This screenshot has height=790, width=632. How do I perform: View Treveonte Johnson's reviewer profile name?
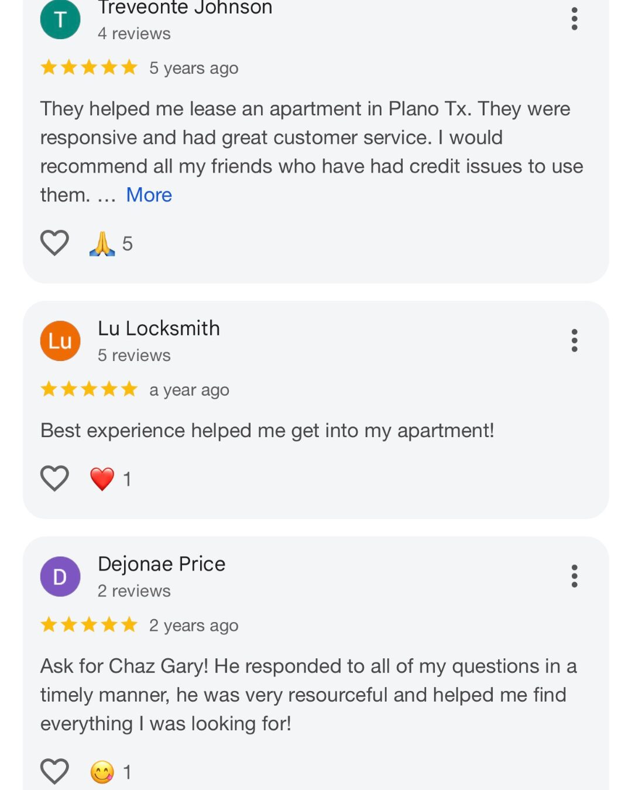click(x=185, y=8)
